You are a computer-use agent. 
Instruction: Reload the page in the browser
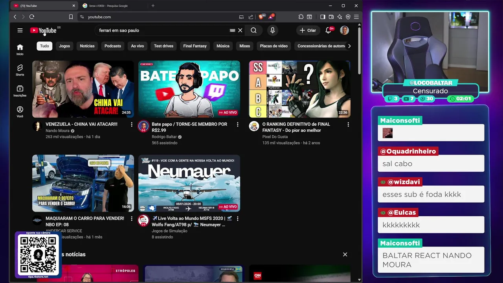(32, 17)
